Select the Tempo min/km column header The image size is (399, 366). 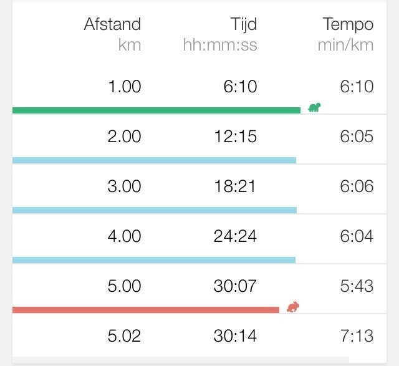[x=345, y=34]
